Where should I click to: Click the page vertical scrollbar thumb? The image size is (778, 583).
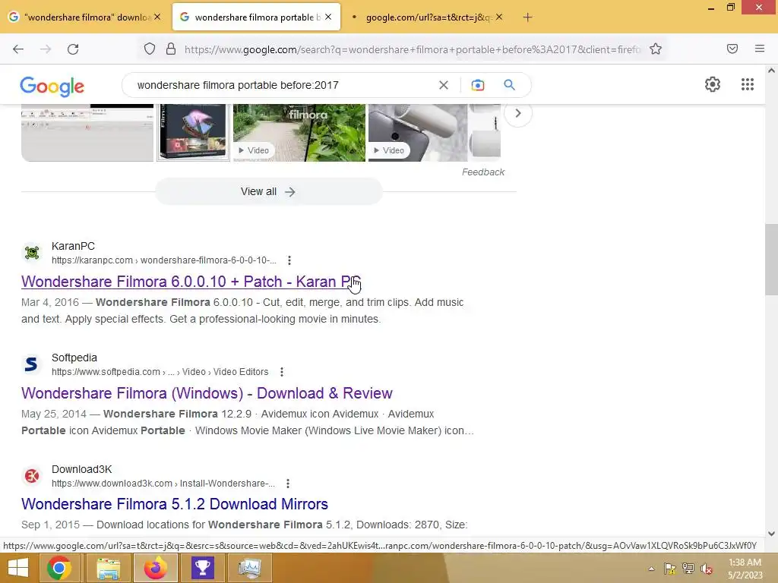point(771,260)
